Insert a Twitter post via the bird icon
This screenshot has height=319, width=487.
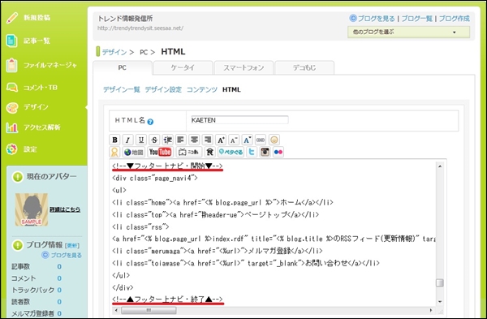[x=252, y=153]
